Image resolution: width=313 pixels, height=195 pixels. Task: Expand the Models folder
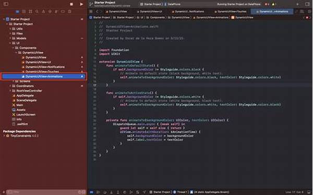pyautogui.click(x=10, y=38)
